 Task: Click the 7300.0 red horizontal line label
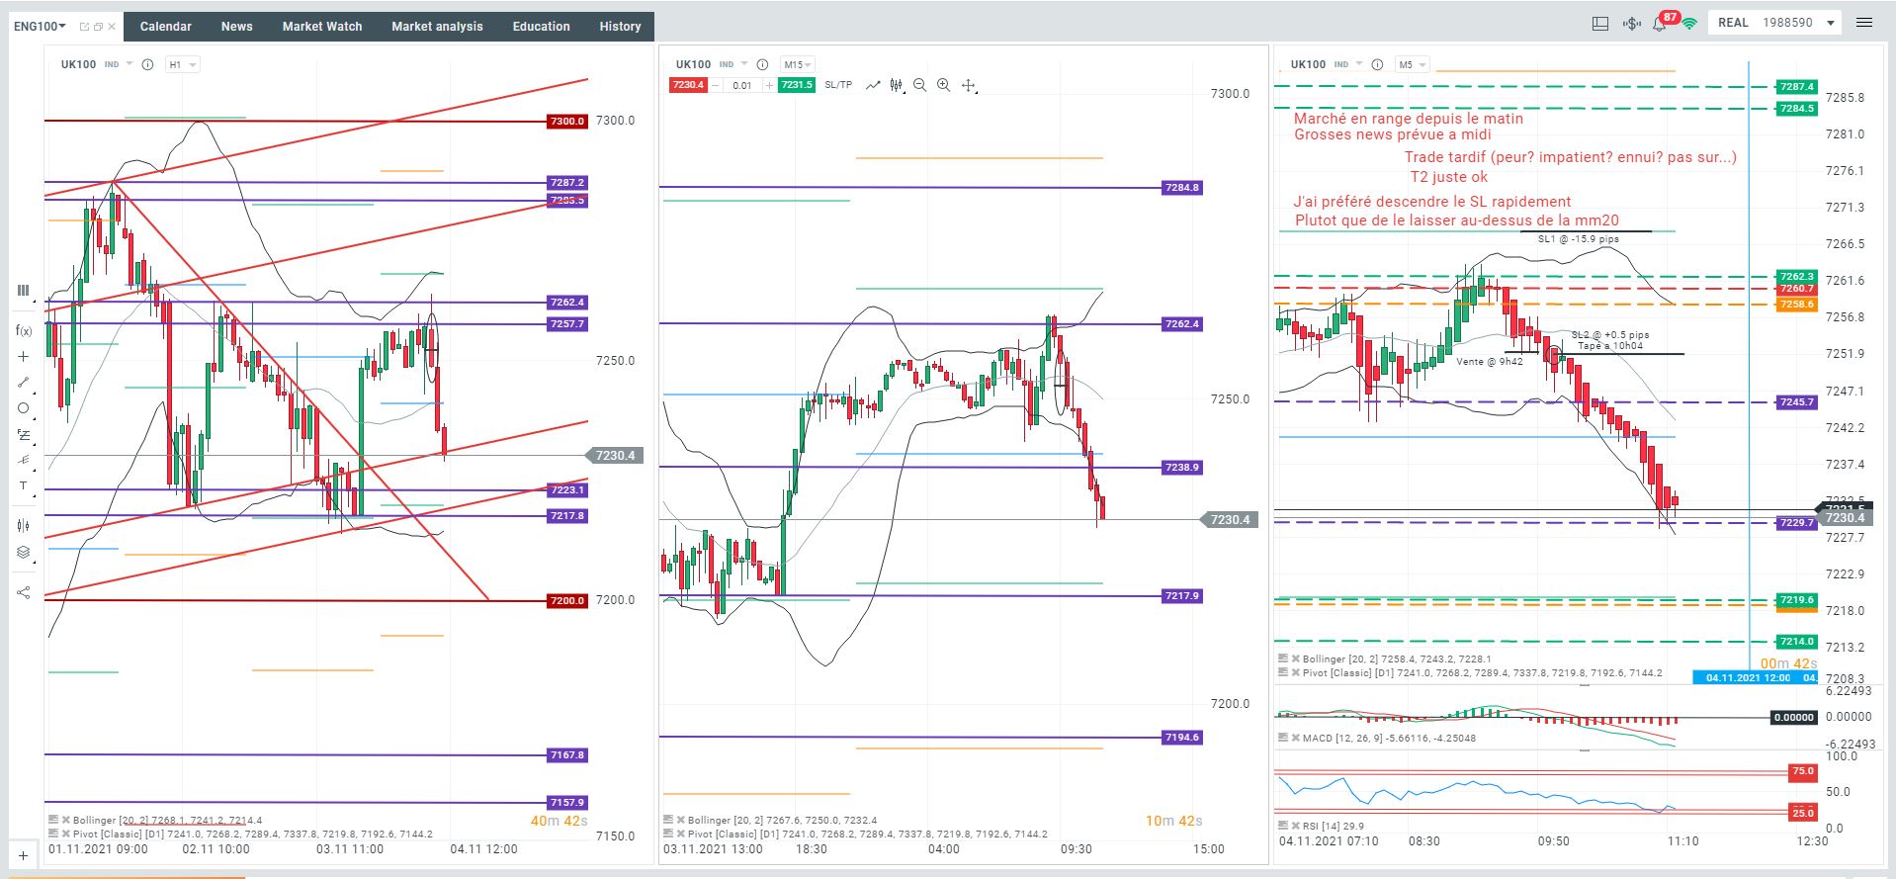pyautogui.click(x=567, y=122)
